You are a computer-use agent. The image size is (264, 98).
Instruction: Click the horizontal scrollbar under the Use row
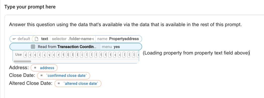(22, 61)
